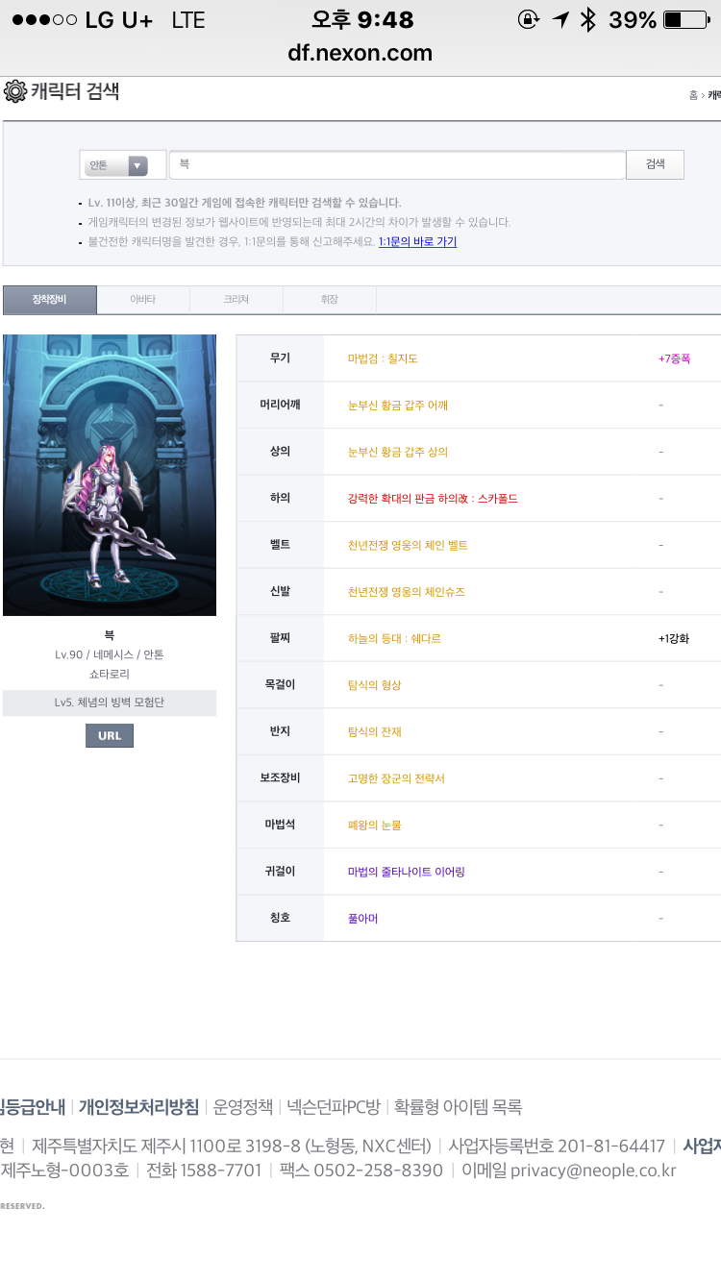Screen dimensions: 721x1282
Task: Tap the location arrow status icon
Action: pyautogui.click(x=560, y=20)
